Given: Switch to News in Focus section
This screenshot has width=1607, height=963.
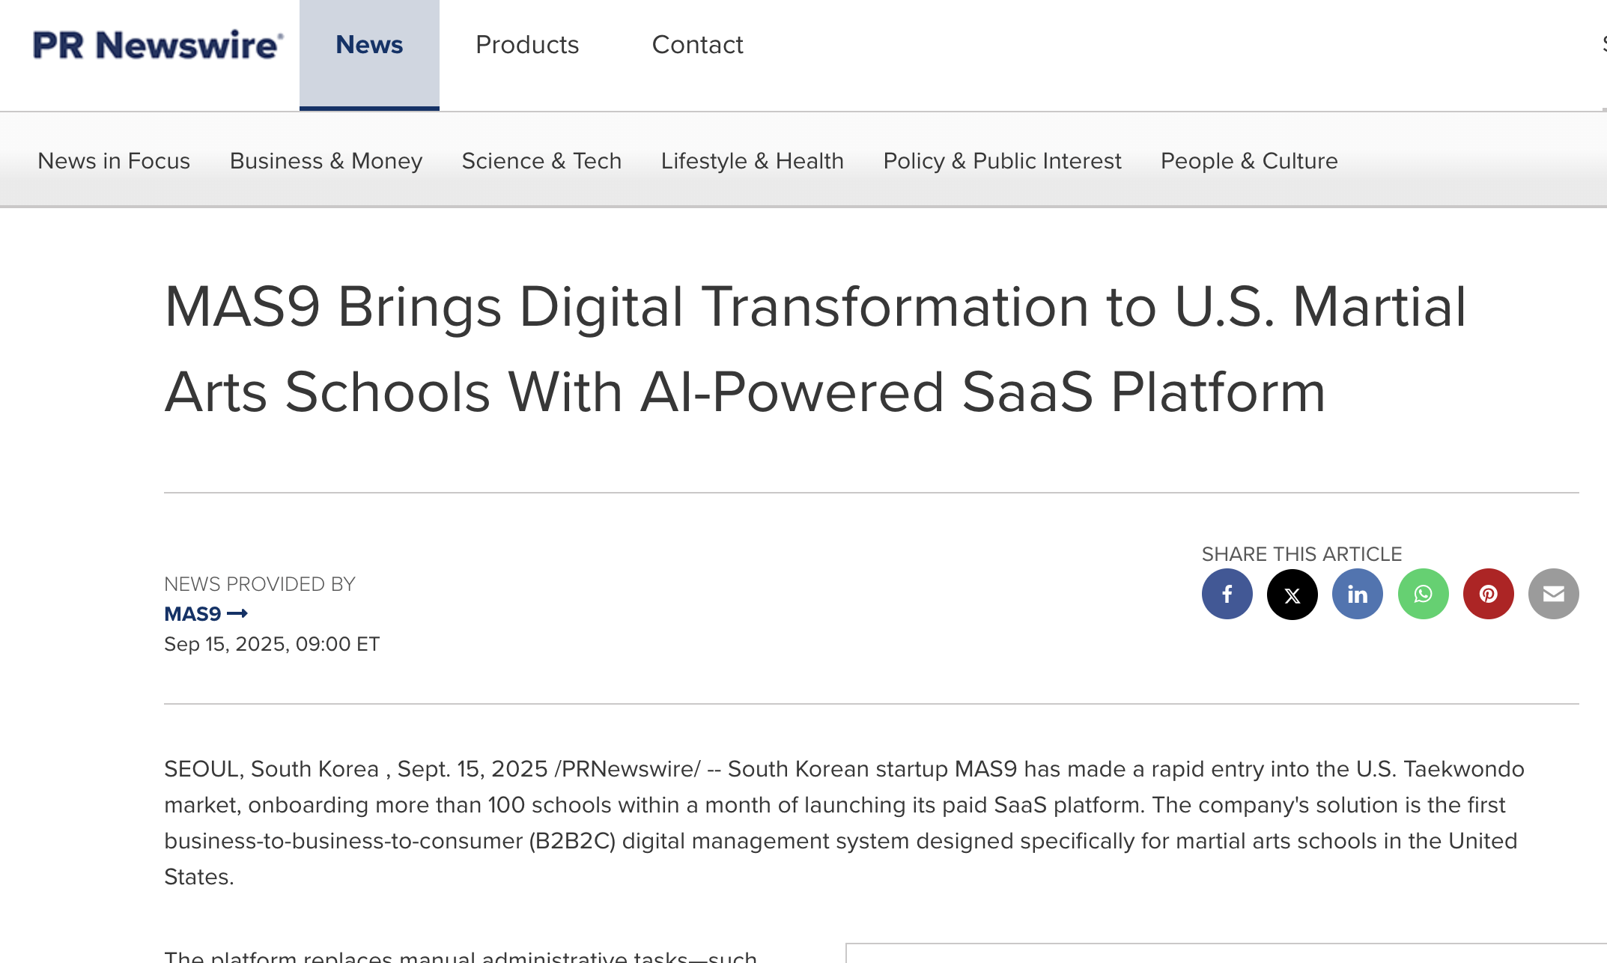Looking at the screenshot, I should (x=113, y=160).
